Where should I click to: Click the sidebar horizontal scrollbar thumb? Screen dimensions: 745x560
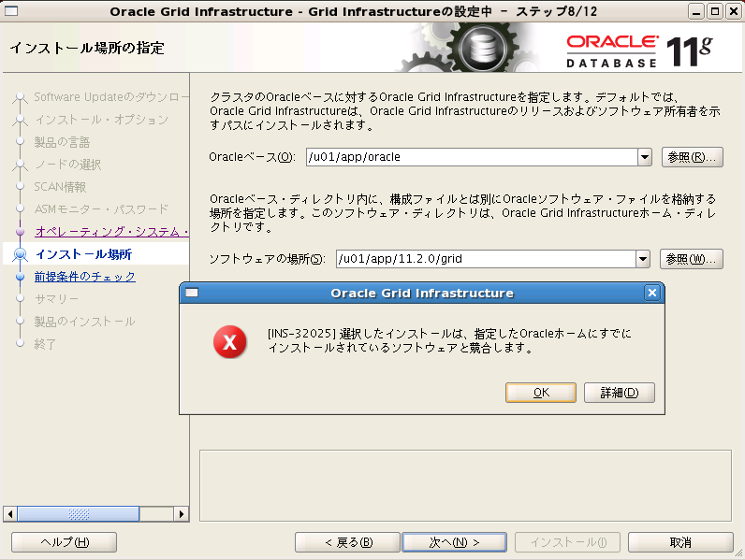(79, 514)
